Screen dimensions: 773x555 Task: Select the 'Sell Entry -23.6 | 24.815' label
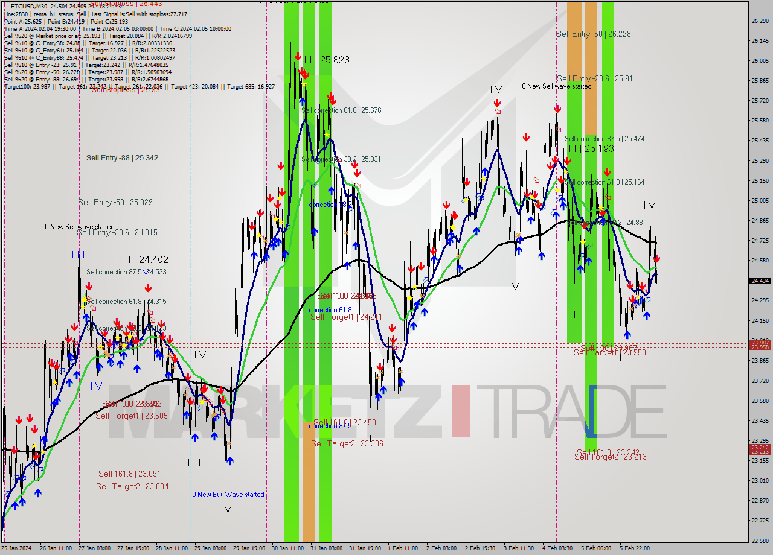(117, 232)
